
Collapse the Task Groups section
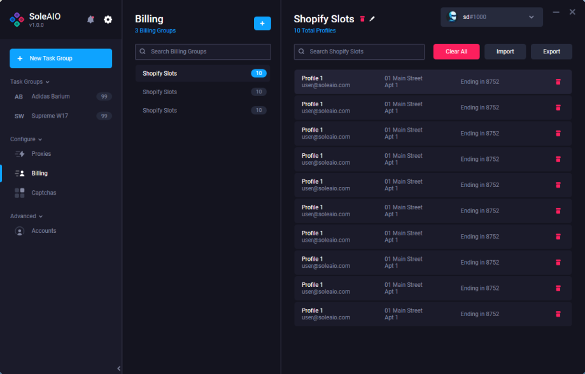pyautogui.click(x=30, y=81)
